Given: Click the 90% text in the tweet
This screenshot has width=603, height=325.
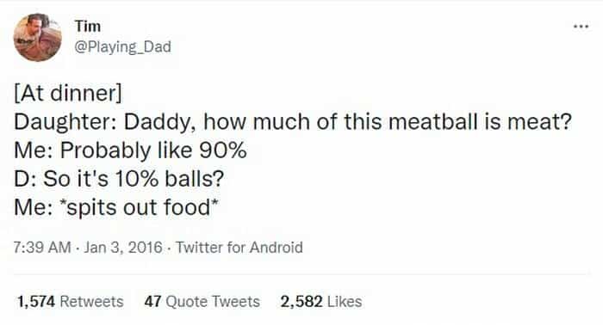Looking at the screenshot, I should [222, 150].
